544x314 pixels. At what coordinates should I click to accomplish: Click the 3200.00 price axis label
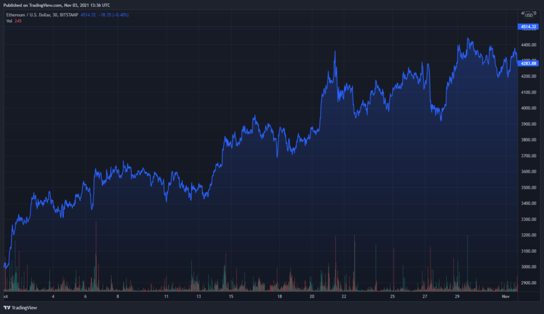click(529, 235)
